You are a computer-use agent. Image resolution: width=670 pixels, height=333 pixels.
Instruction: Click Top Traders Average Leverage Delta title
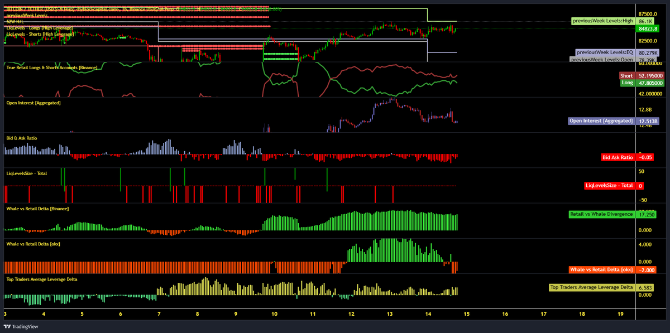(41, 279)
